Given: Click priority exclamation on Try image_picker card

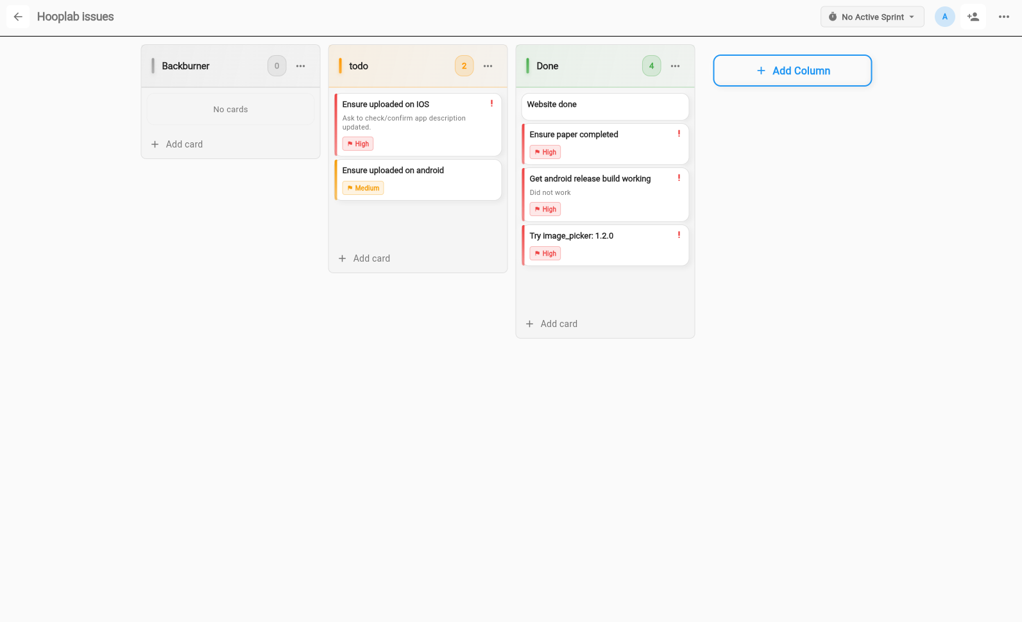Looking at the screenshot, I should pyautogui.click(x=679, y=235).
